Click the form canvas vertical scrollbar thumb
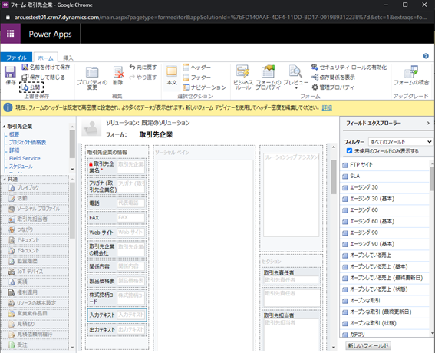 pos(334,177)
